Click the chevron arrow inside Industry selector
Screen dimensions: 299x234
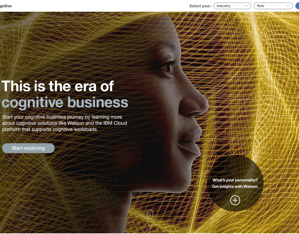246,6
